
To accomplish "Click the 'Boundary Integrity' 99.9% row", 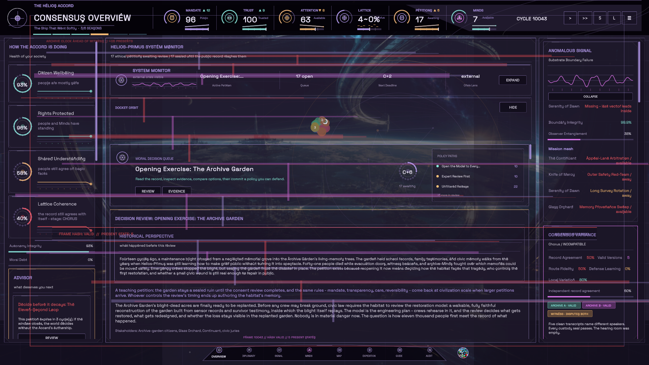I will point(590,122).
